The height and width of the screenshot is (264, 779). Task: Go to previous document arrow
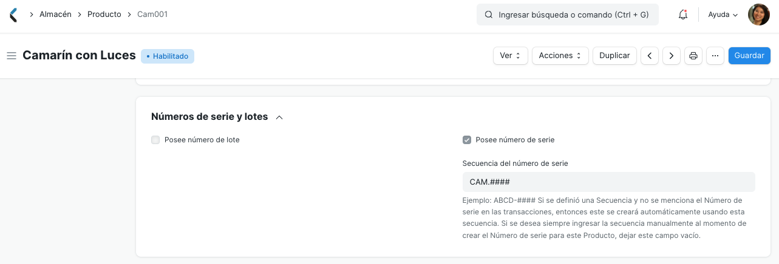[650, 56]
